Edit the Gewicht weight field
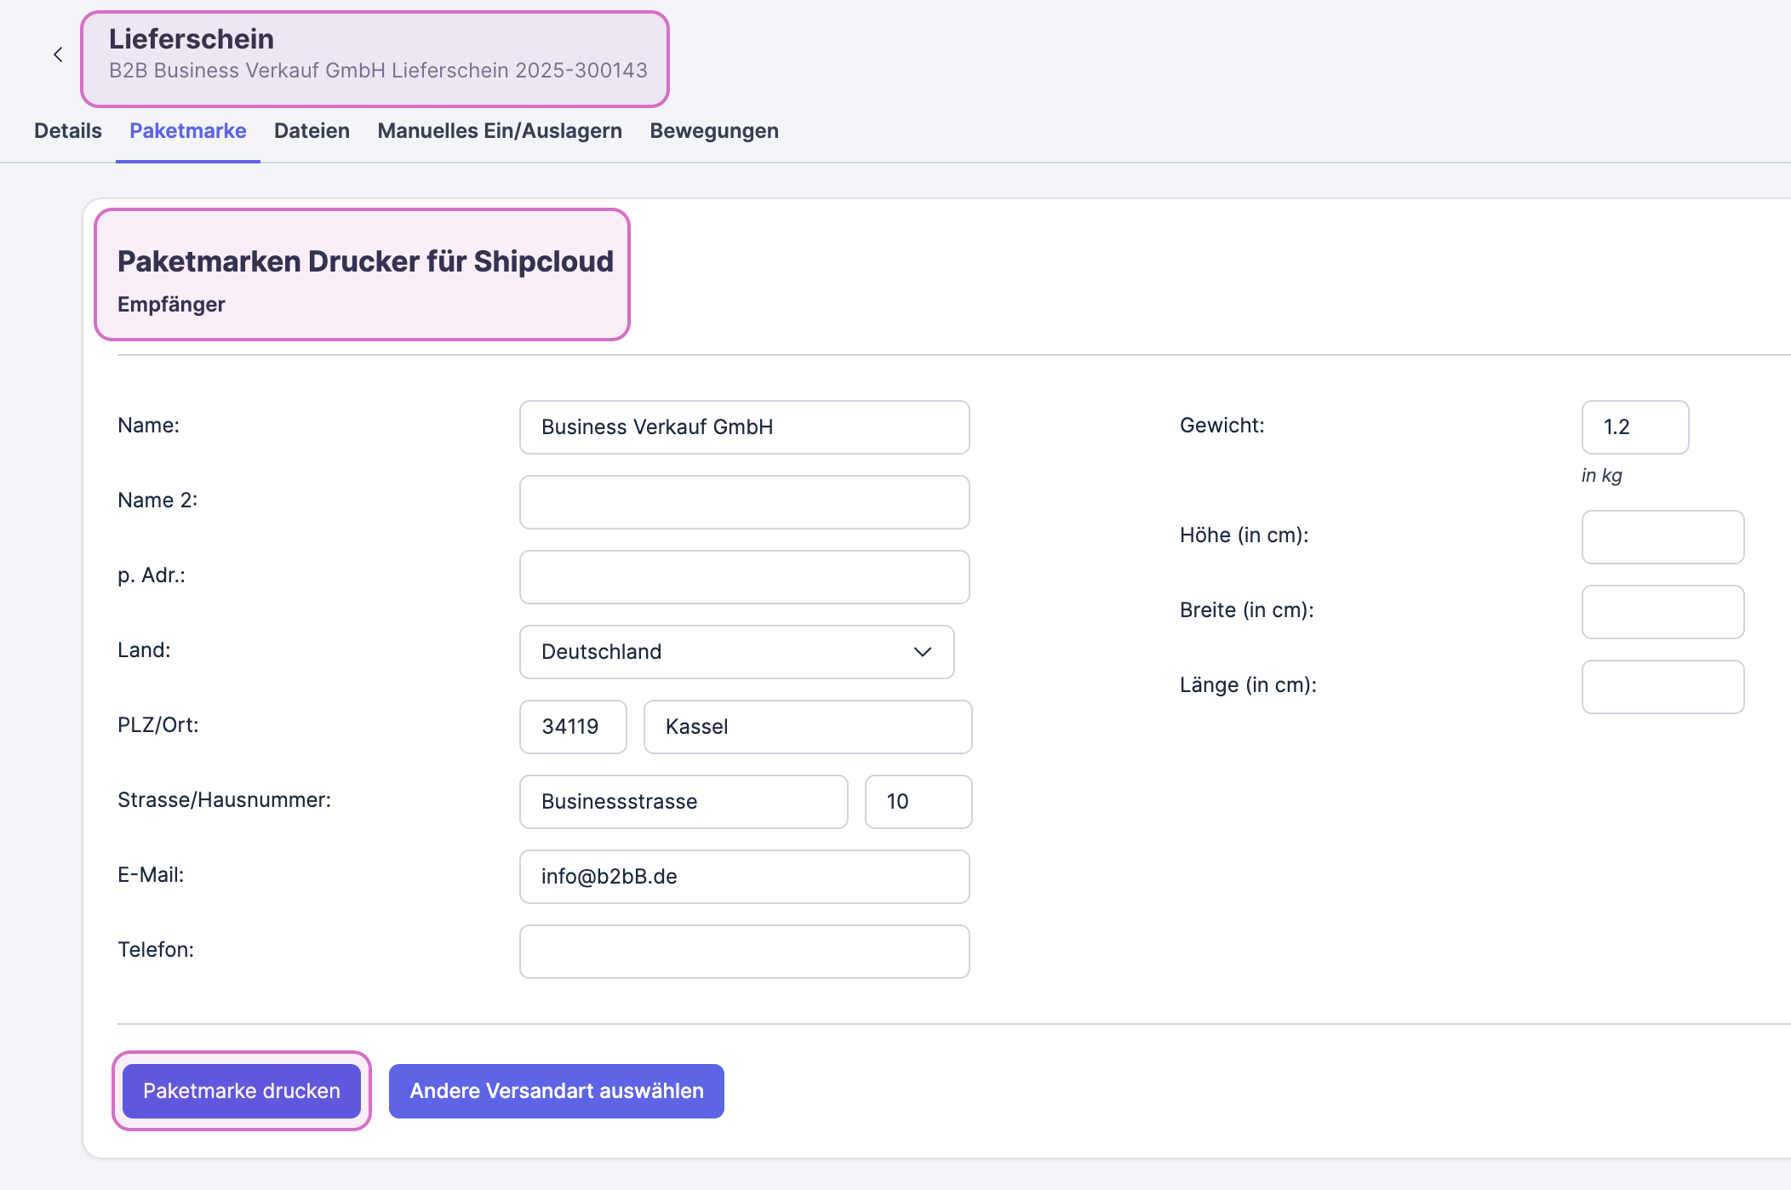The width and height of the screenshot is (1791, 1190). click(x=1634, y=427)
